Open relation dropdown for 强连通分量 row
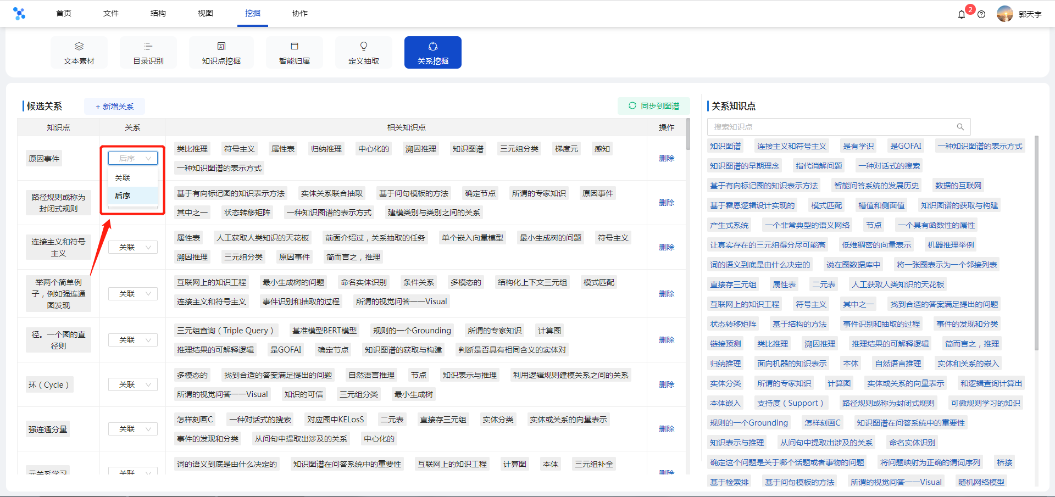 pos(133,429)
